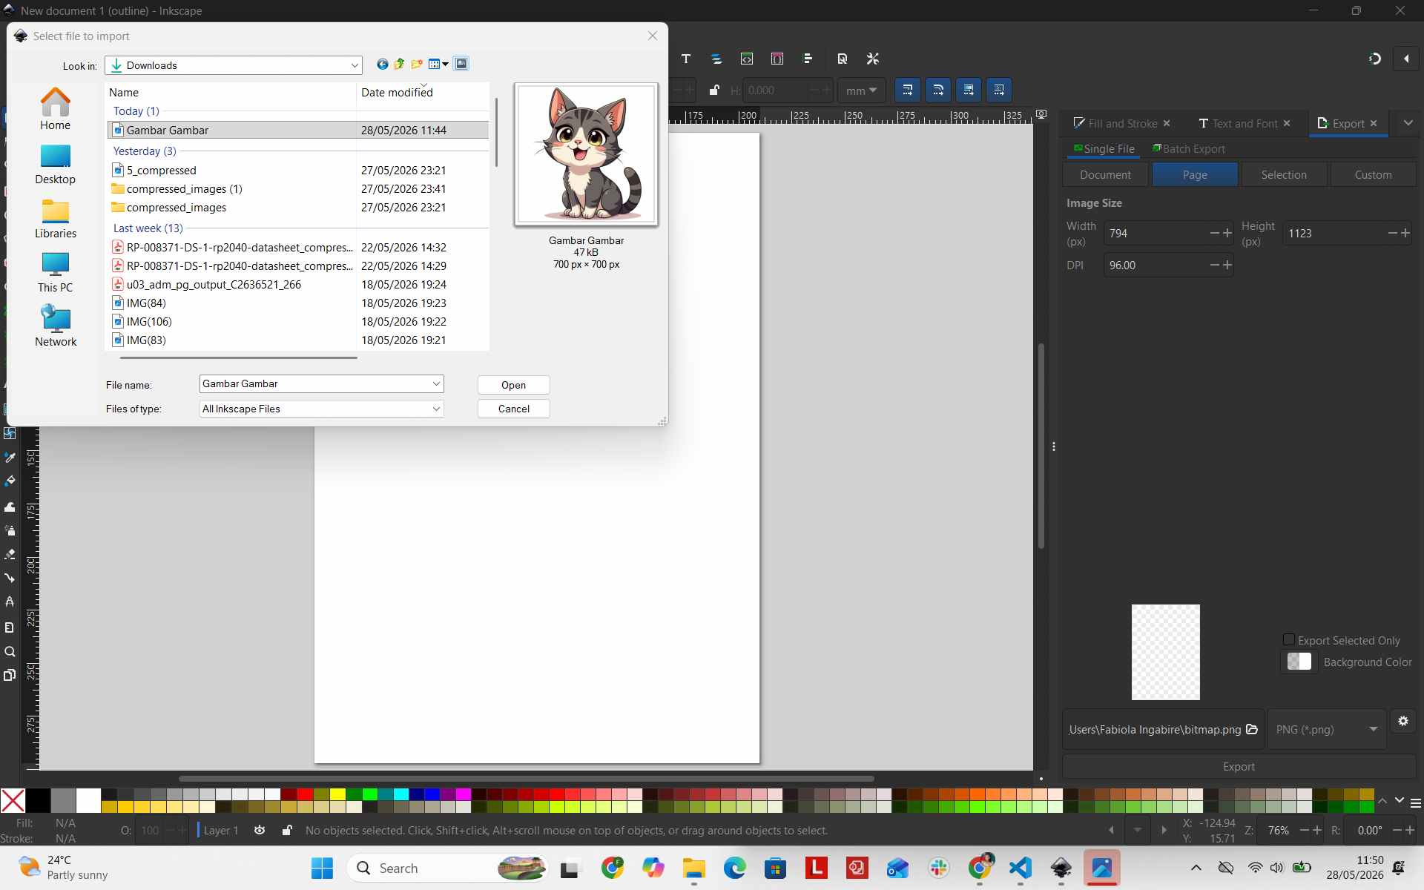Open the view menu dropdown in dialog
This screenshot has height=890, width=1424.
438,65
